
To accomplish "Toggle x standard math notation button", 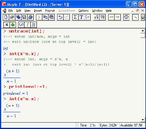I will tap(7, 25).
